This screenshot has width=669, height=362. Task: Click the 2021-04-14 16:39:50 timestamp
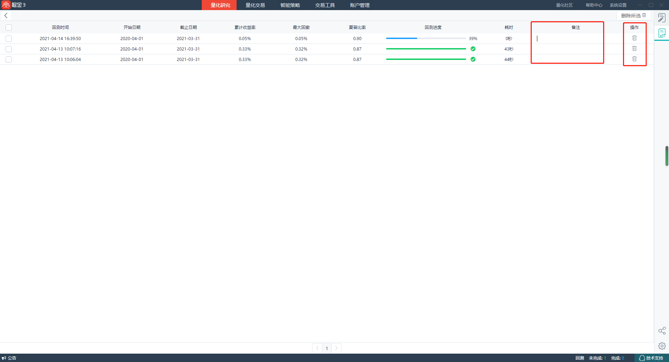point(60,39)
